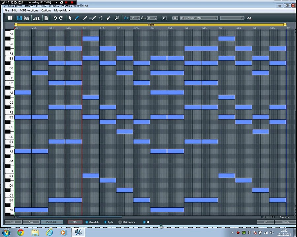Click the red stop recording button at top
Image resolution: width=297 pixels, height=237 pixels.
point(72,2)
